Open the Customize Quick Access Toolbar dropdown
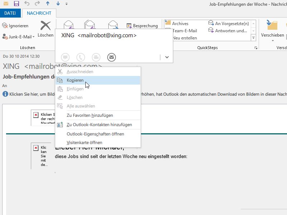Viewport: 287px width, 215px height. point(66,4)
